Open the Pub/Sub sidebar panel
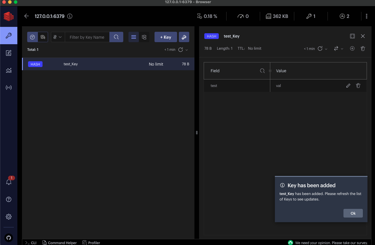 [9, 88]
